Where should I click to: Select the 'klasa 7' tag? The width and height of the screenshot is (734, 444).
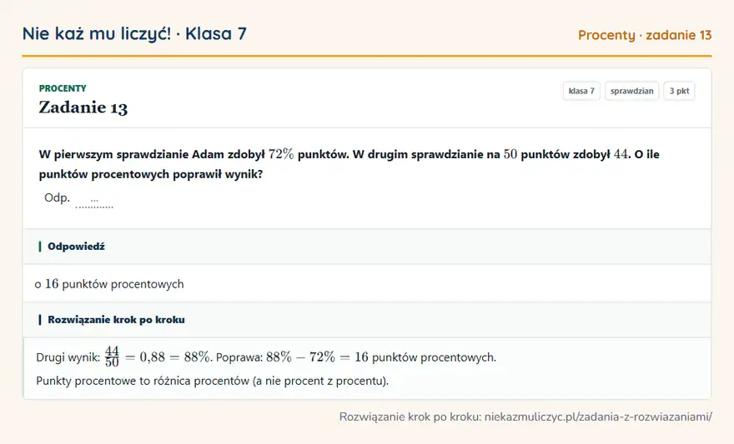581,91
